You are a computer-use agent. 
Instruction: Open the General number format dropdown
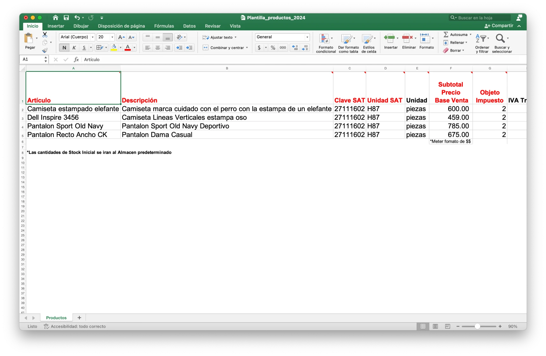tap(307, 37)
